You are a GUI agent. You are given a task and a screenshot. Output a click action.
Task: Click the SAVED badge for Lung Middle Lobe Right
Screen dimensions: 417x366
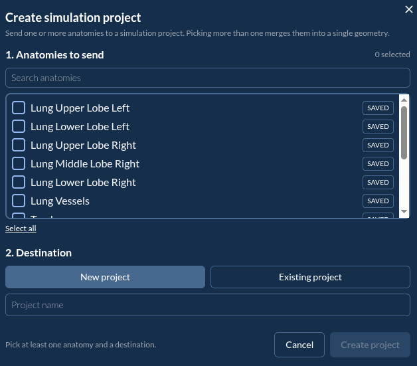[378, 163]
